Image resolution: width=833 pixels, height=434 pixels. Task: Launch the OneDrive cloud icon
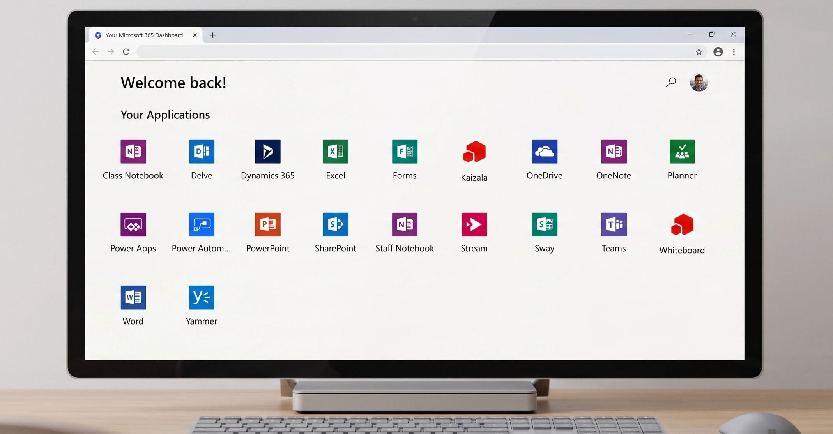pos(545,152)
